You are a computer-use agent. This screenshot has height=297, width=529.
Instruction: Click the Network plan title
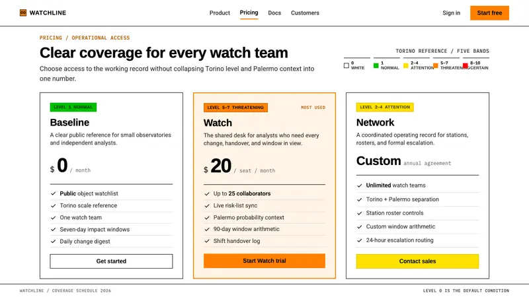[x=375, y=123]
